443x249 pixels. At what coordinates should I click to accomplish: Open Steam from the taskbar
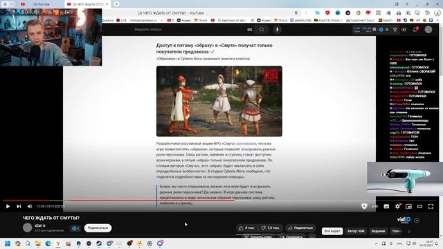point(99,243)
